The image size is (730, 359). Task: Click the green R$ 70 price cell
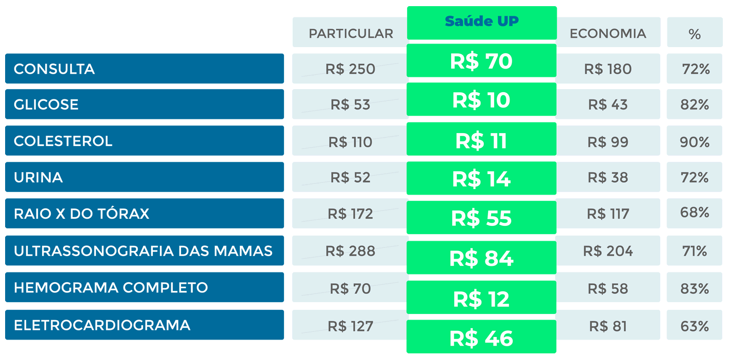coord(482,60)
